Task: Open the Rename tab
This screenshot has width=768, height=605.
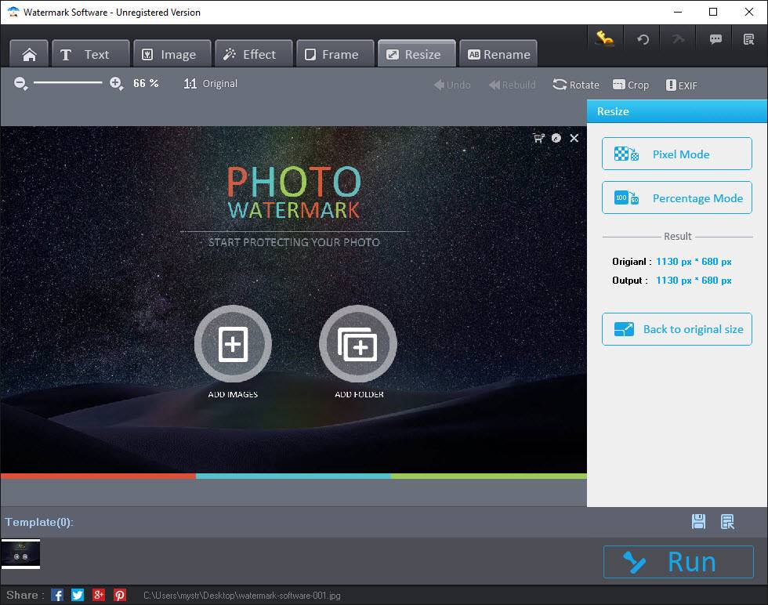Action: [x=498, y=54]
